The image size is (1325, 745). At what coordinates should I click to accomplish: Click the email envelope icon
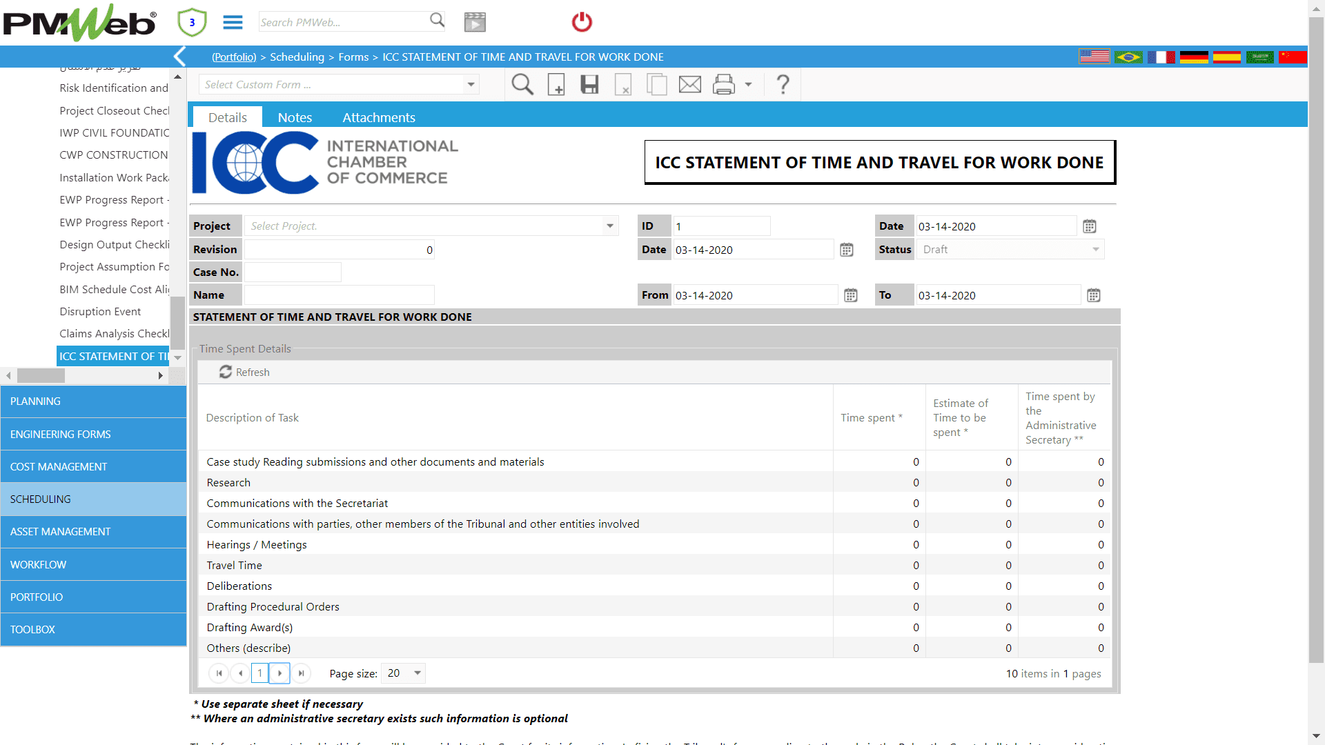click(x=689, y=85)
